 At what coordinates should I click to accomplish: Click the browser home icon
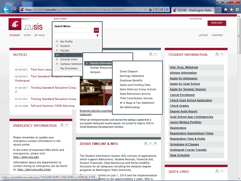coord(226,9)
